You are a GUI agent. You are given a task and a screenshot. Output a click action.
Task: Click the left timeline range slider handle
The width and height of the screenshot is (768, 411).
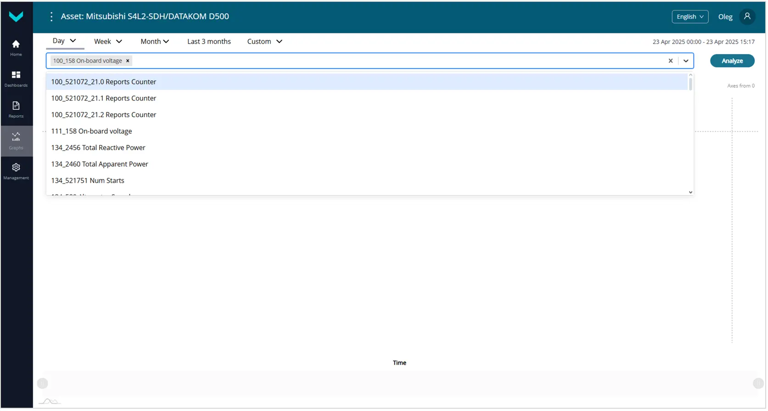pyautogui.click(x=43, y=383)
